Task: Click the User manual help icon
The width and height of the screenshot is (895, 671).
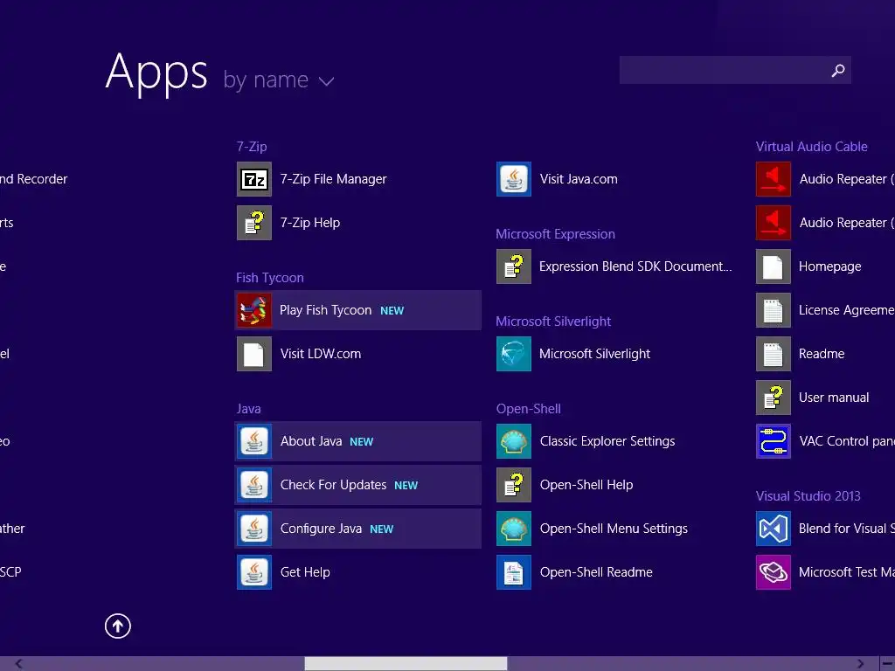Action: pyautogui.click(x=774, y=398)
